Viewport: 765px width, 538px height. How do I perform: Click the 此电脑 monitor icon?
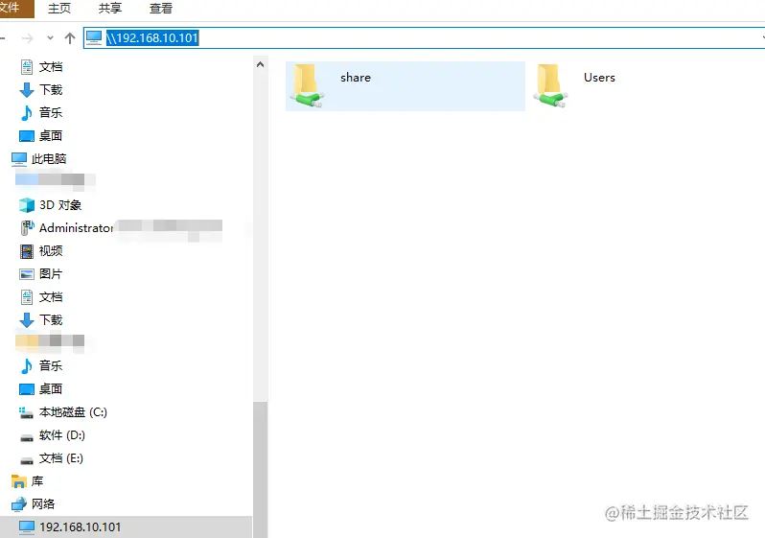point(19,158)
